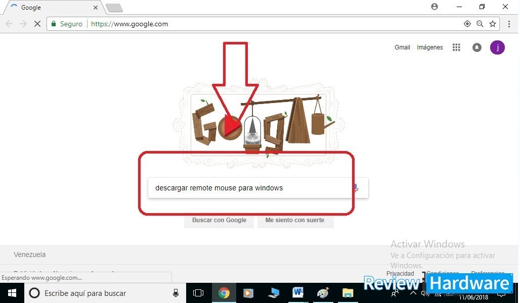Open the Imágenes link

coord(430,47)
